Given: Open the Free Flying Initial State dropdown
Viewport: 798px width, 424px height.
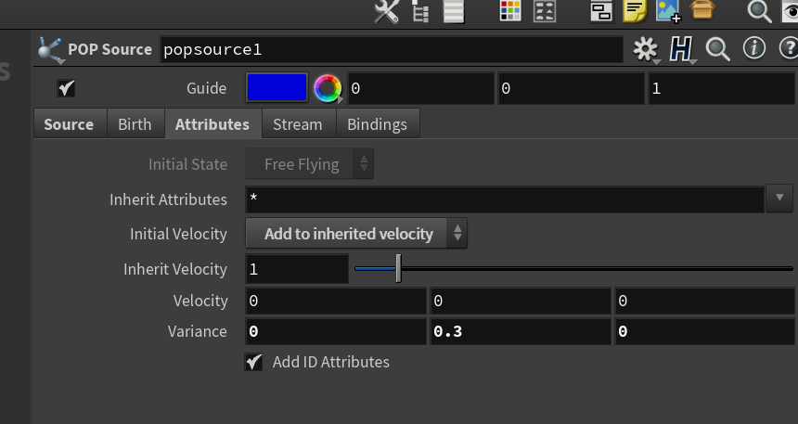Looking at the screenshot, I should 309,164.
